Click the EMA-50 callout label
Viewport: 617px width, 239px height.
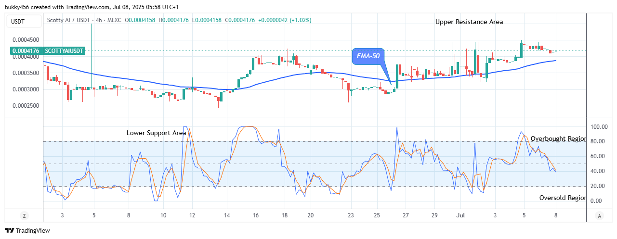[x=368, y=56]
